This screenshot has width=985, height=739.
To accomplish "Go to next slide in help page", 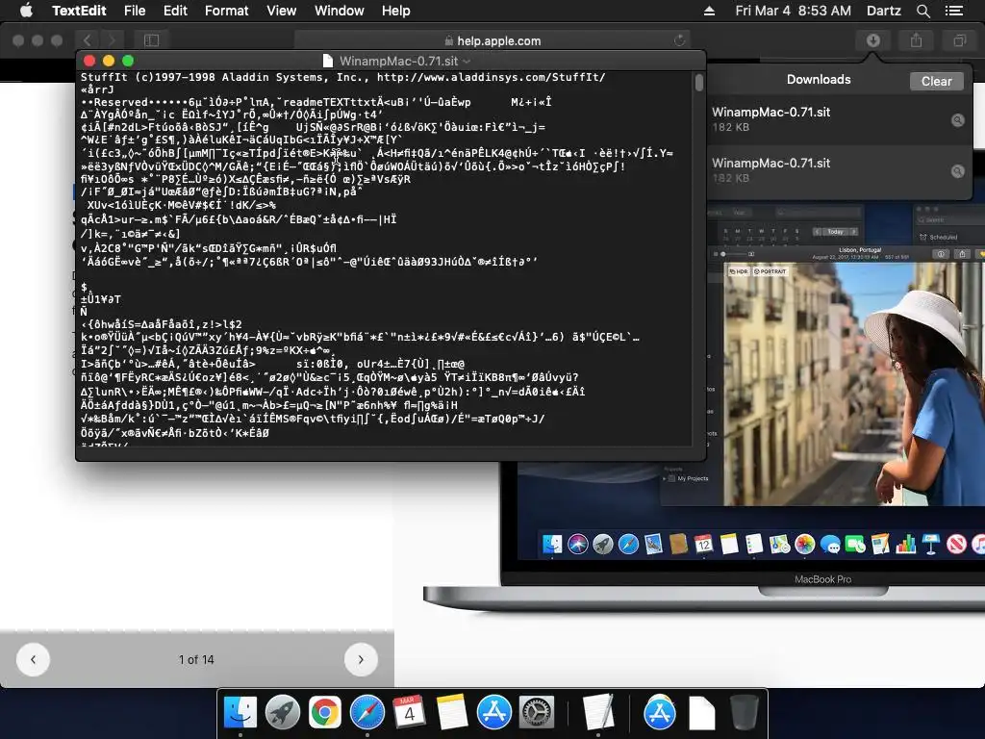I will point(361,660).
